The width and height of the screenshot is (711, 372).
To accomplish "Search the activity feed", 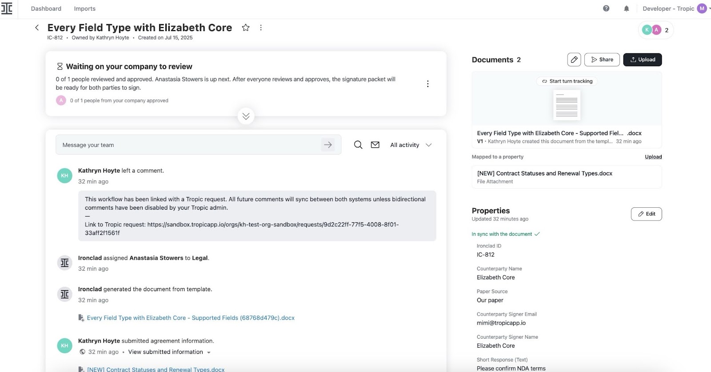I will click(x=358, y=145).
